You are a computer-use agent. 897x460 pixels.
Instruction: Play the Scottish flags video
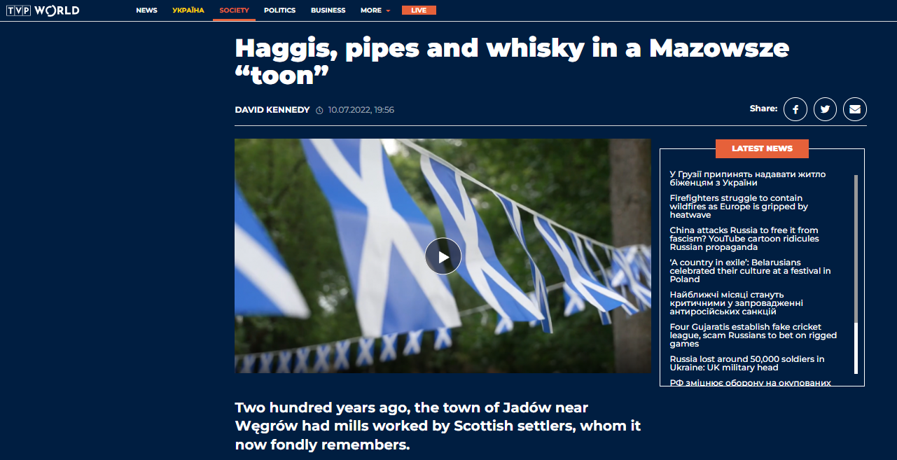coord(443,256)
